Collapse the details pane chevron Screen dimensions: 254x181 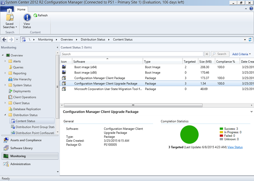(x=251, y=112)
